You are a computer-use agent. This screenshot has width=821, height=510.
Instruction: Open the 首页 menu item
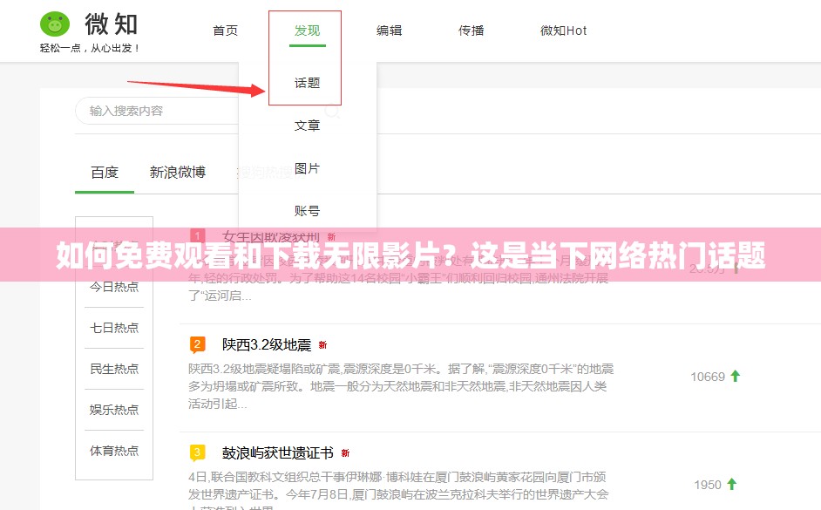[x=224, y=30]
